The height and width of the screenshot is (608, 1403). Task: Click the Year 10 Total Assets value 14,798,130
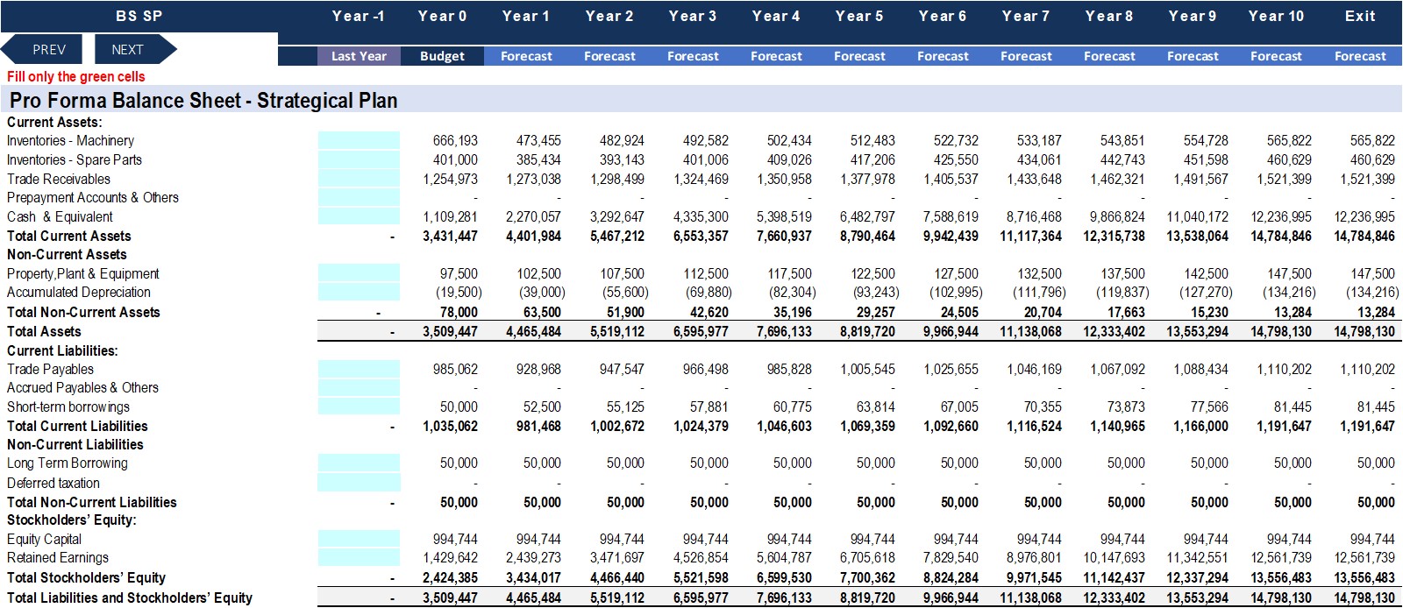pyautogui.click(x=1281, y=332)
